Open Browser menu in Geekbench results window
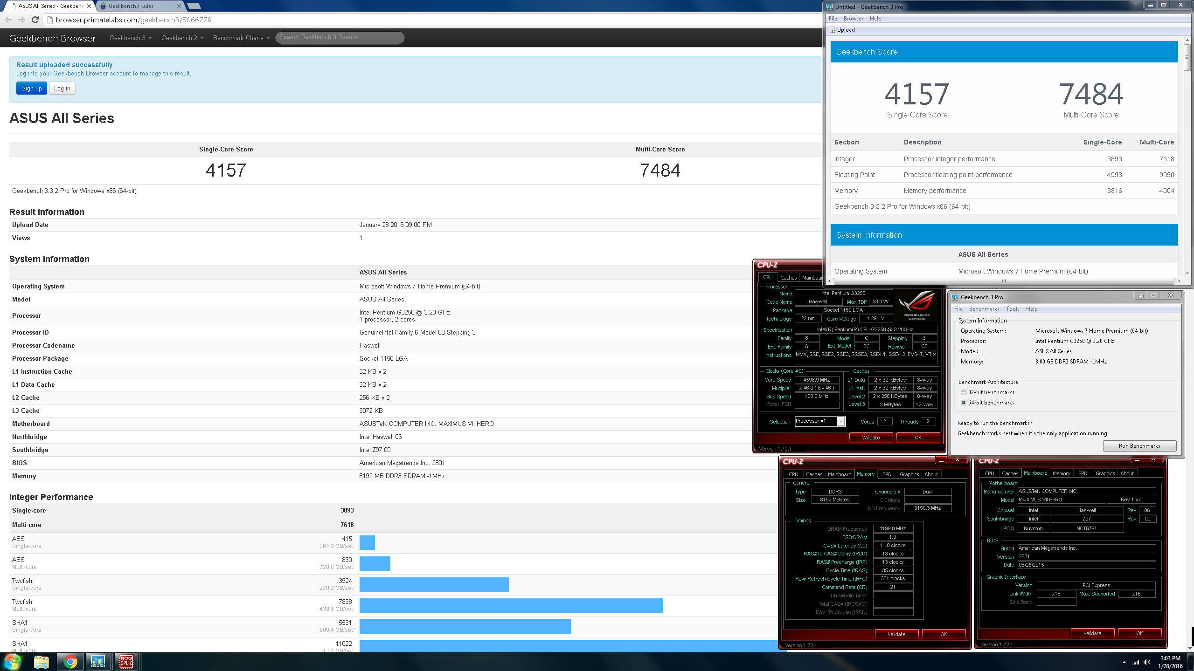1194x671 pixels. (x=853, y=19)
